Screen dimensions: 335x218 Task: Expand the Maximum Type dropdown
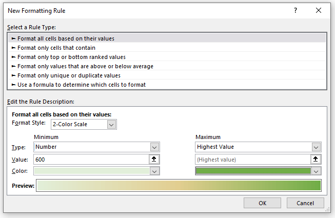(x=317, y=147)
